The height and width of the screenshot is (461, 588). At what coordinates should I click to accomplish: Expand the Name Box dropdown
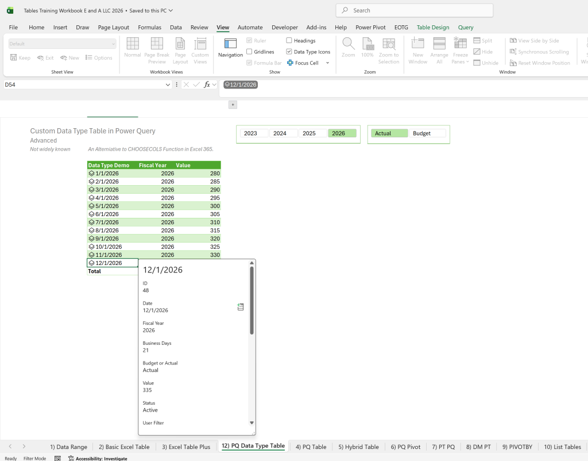[168, 85]
